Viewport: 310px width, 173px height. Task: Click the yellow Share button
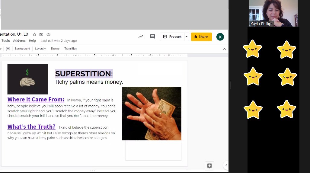click(x=201, y=37)
